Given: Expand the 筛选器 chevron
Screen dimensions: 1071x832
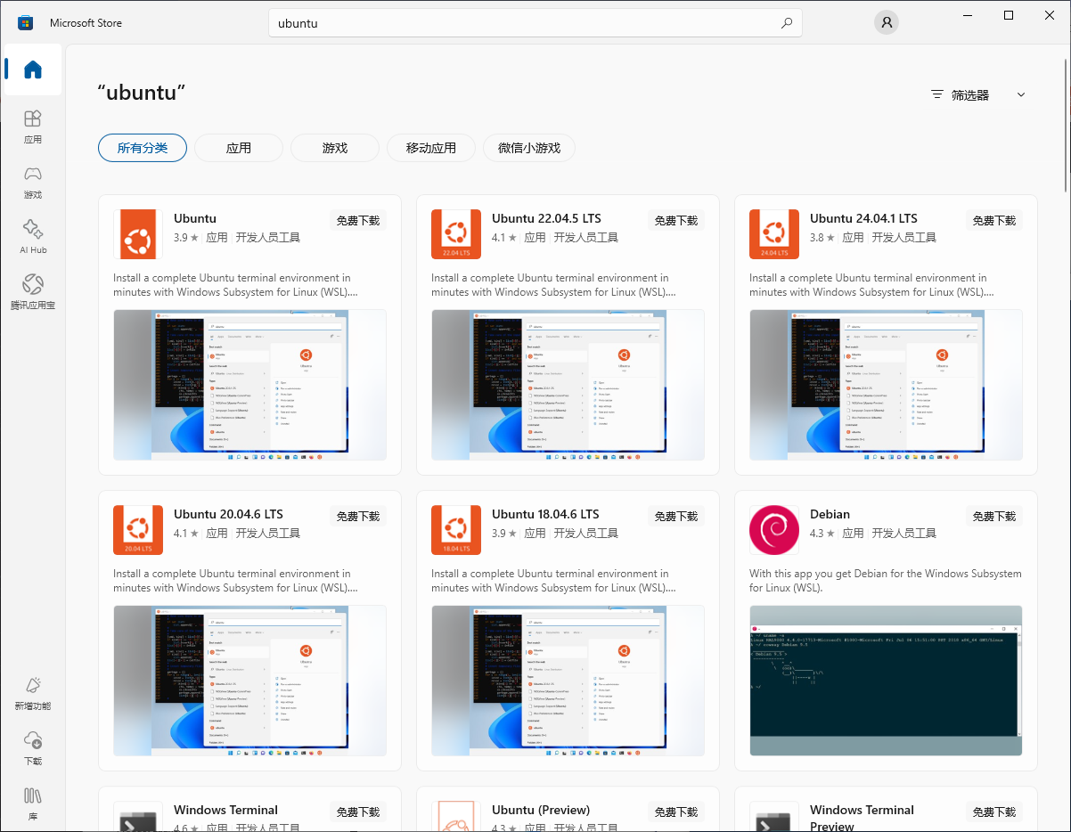Looking at the screenshot, I should coord(1021,95).
